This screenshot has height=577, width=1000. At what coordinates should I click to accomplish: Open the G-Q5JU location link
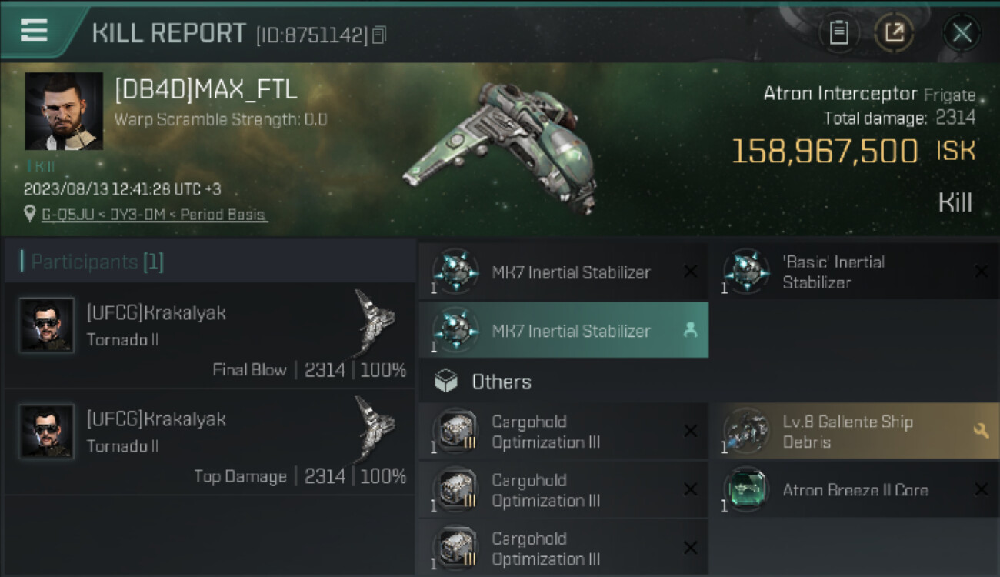[x=154, y=215]
